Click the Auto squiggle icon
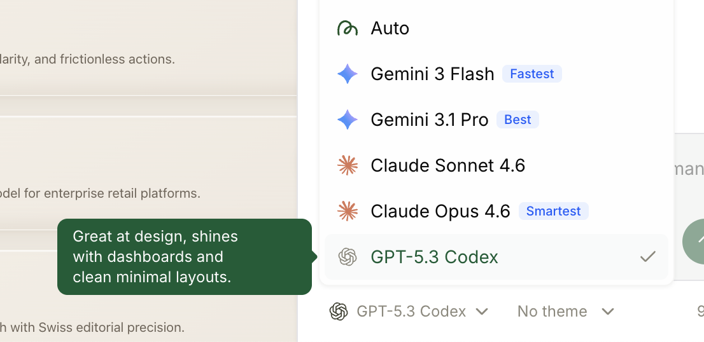This screenshot has height=342, width=704. [347, 28]
